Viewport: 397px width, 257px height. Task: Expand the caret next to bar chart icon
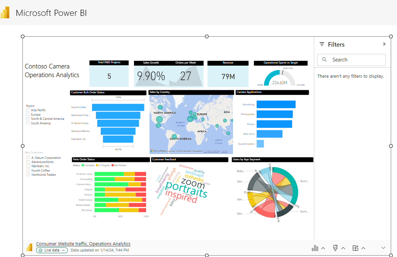[323, 248]
